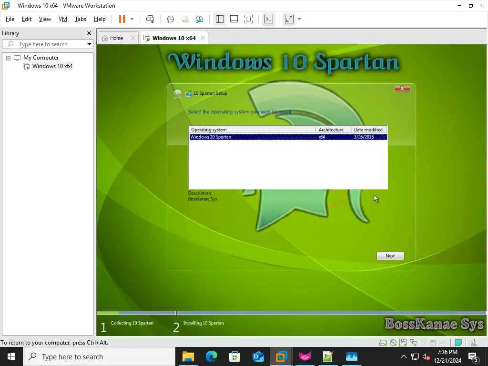Select Windows 10 x64 in library tree
Viewport: 488px width, 366px height.
52,66
